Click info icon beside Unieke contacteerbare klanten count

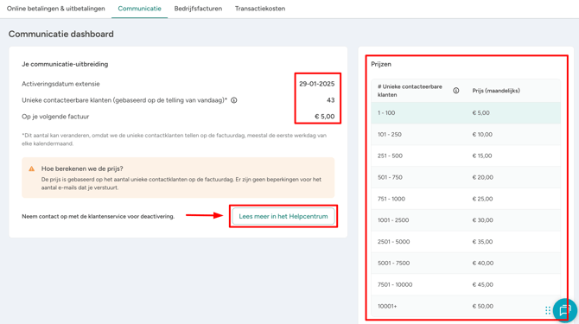[234, 100]
